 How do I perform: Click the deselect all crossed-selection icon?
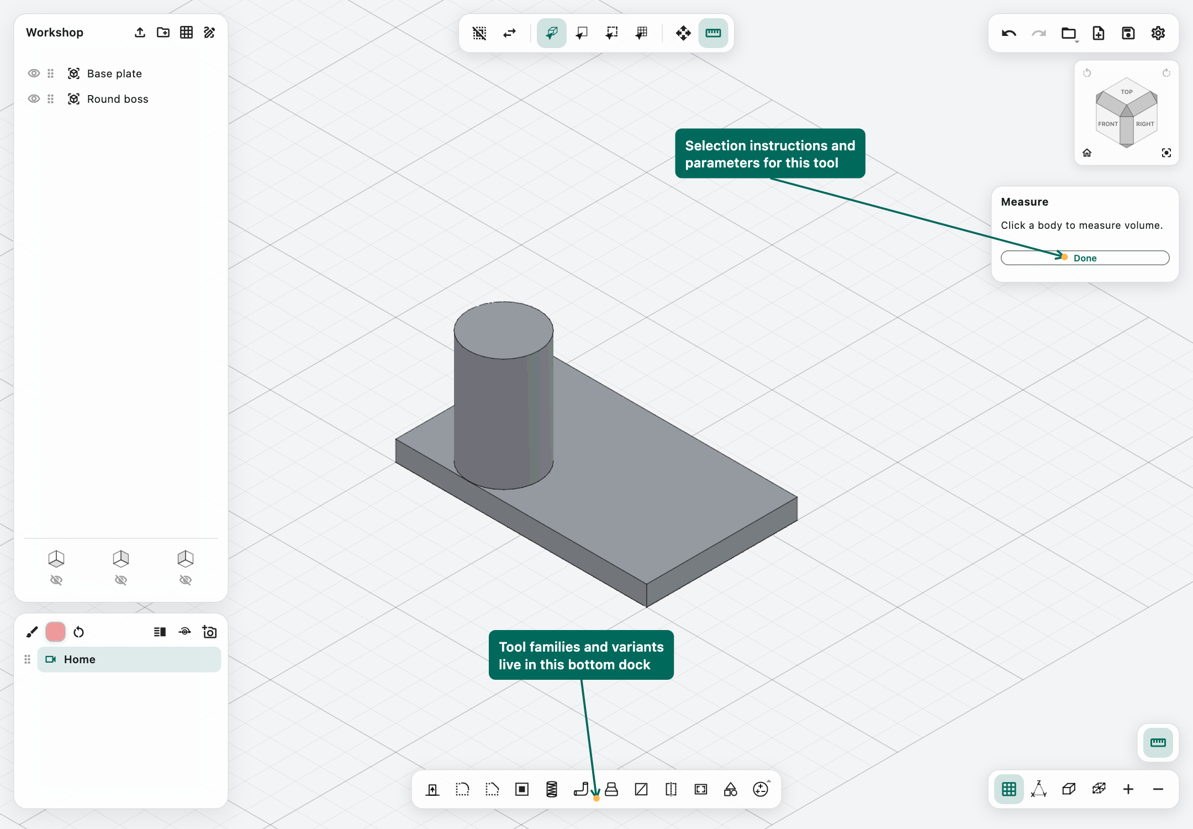[479, 33]
